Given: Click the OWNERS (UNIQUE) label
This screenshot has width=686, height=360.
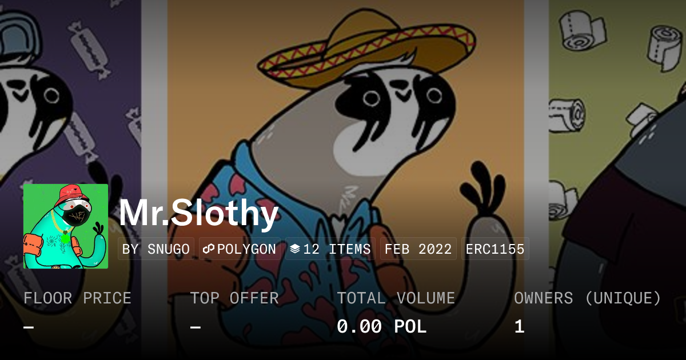Looking at the screenshot, I should [588, 298].
